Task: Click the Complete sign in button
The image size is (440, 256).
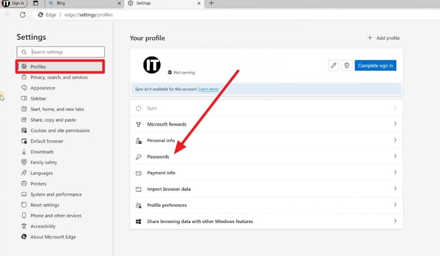Action: click(x=375, y=65)
